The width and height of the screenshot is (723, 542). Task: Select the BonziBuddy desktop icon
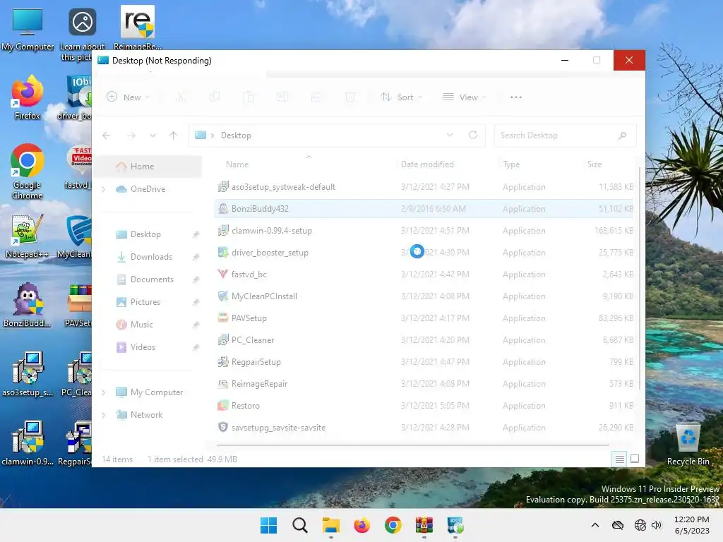click(28, 305)
